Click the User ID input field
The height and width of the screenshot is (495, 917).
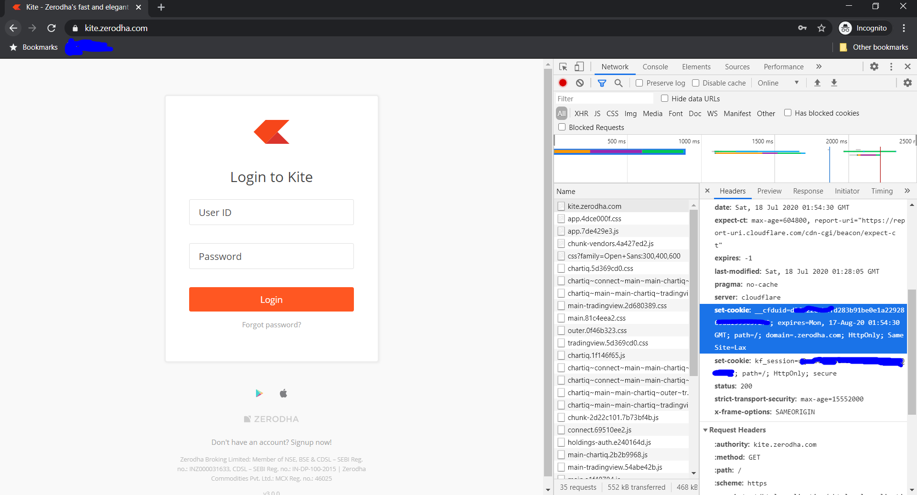point(271,212)
